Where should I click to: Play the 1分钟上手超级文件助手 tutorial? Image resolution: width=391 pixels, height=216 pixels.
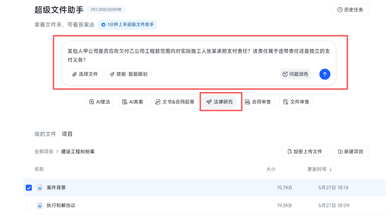point(127,25)
